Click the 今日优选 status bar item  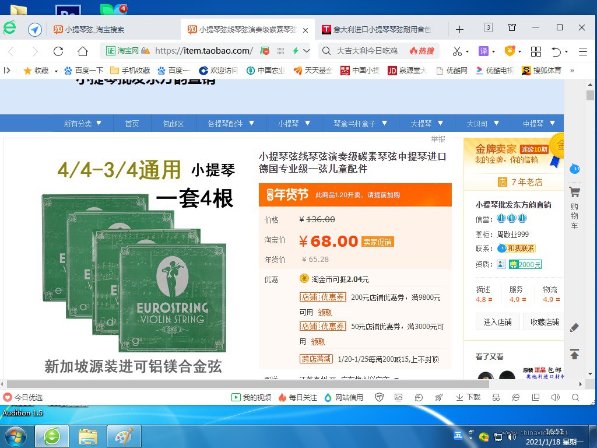coord(23,397)
